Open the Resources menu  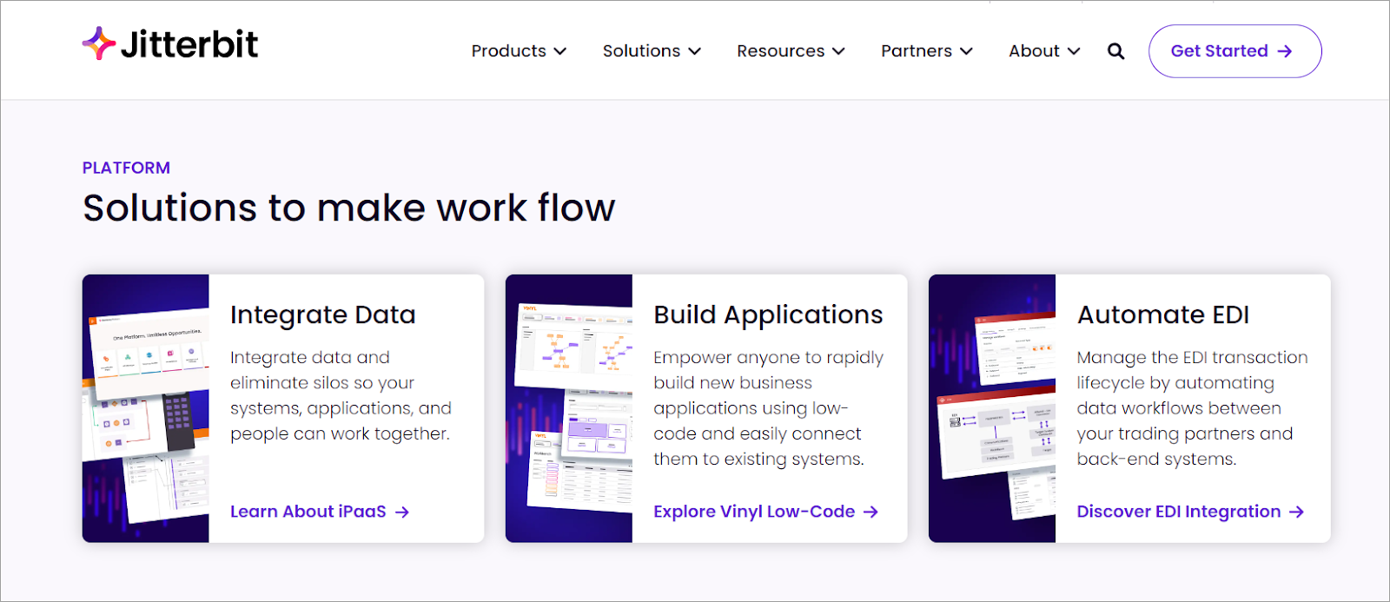[791, 51]
